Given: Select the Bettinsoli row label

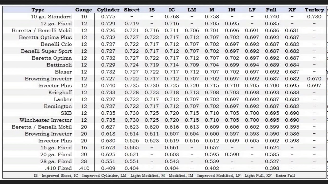Looking at the screenshot, I should [59, 65].
